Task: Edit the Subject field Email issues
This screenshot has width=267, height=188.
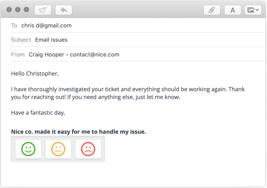Action: 138,40
